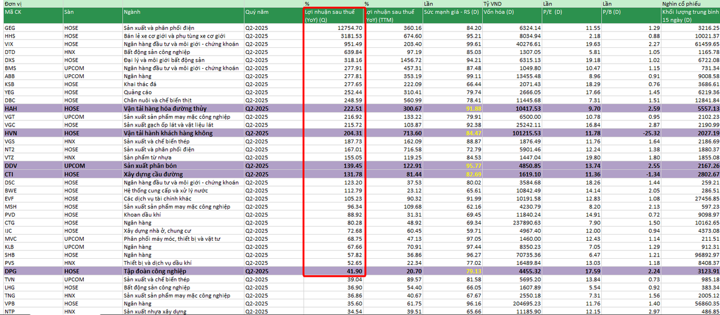The height and width of the screenshot is (315, 720).
Task: Select the HAH ticker in the highlighted row
Action: click(11, 108)
